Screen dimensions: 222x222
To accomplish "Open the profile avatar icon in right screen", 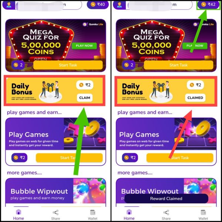I will pyautogui.click(x=120, y=5).
